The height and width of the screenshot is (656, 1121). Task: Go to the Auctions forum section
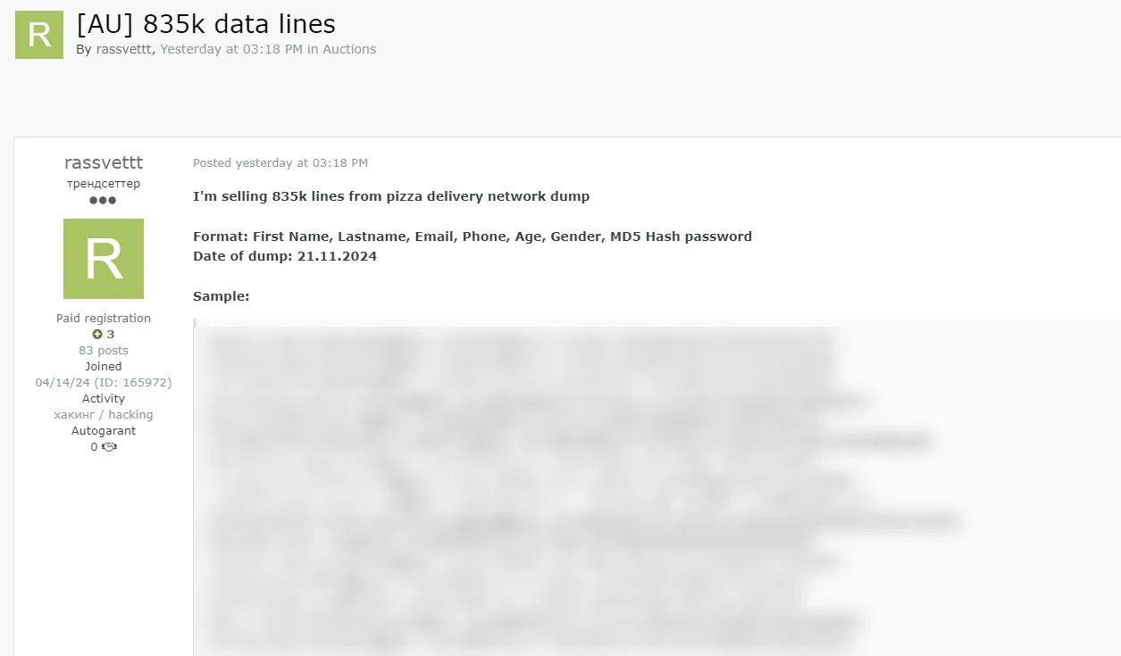pos(349,49)
